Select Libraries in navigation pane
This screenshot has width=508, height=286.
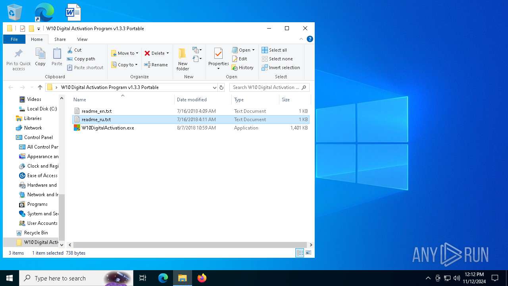[33, 118]
